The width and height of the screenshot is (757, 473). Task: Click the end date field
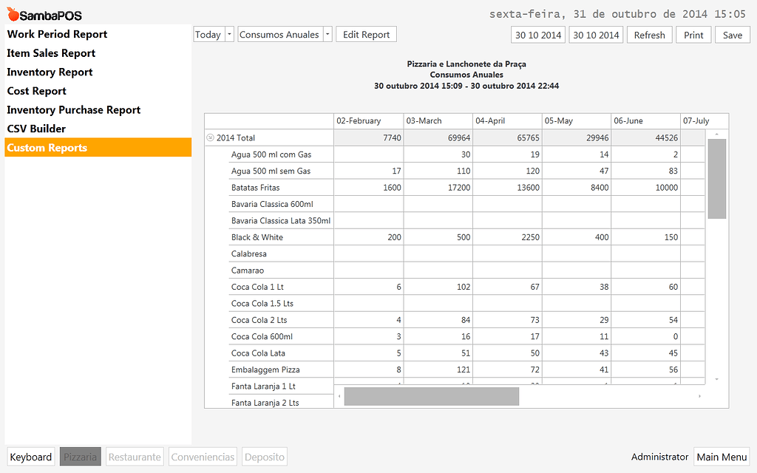596,34
